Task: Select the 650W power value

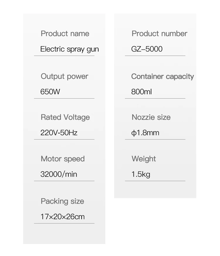Action: tap(50, 92)
